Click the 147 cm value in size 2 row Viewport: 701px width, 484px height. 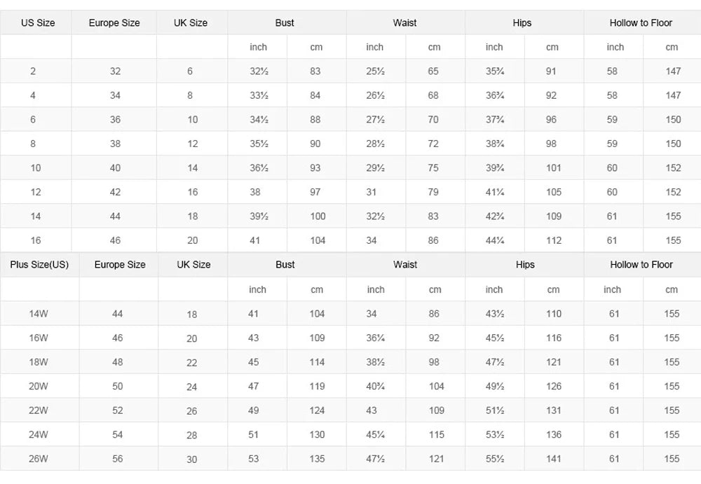pos(673,71)
